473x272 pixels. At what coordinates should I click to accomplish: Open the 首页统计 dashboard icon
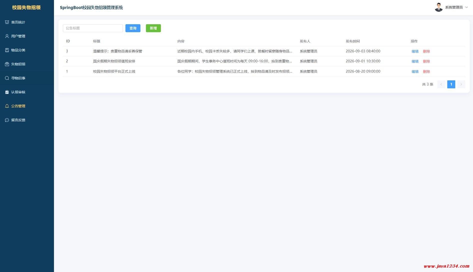7,22
